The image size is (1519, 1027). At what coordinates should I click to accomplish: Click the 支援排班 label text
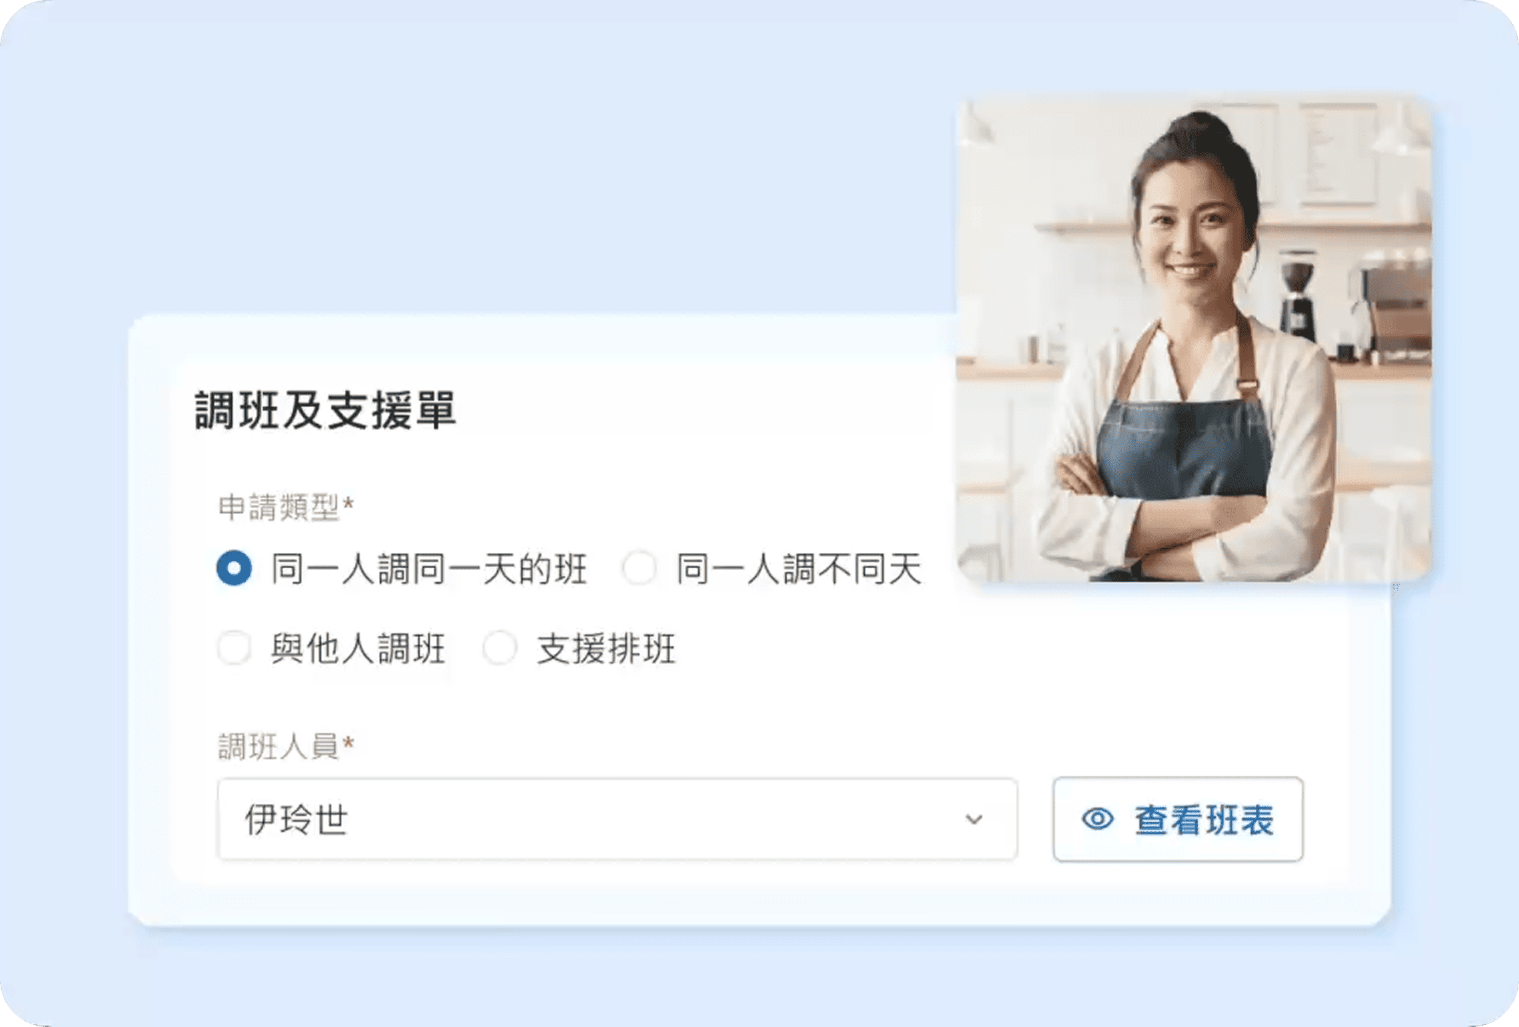pos(606,648)
